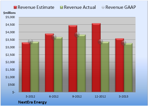Select the red estimate bar for 12-2012
The width and height of the screenshot is (148, 106).
pos(96,58)
